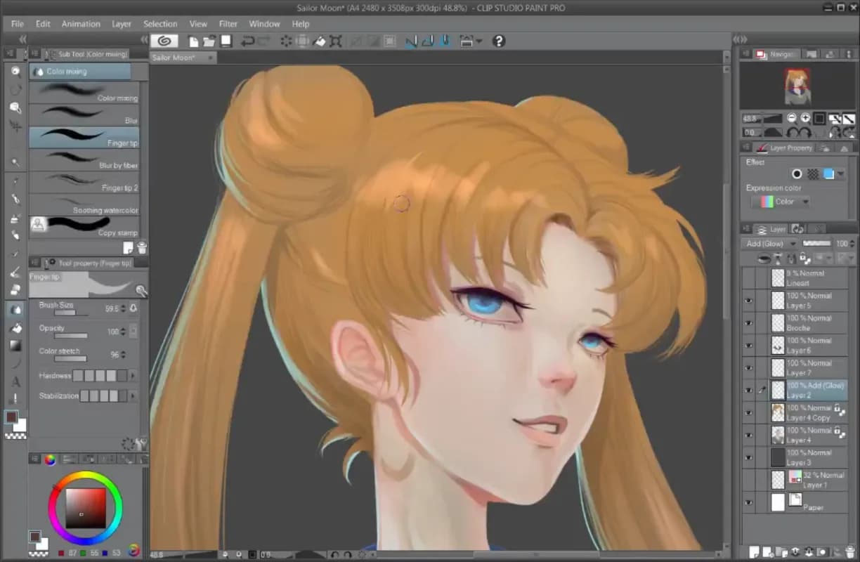The image size is (860, 562).
Task: Click Navigator preview thumbnail
Action: (797, 87)
